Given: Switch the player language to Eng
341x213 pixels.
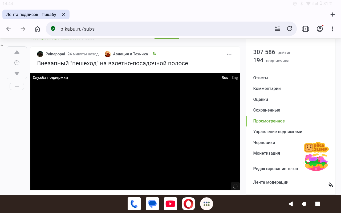Looking at the screenshot, I should pos(235,77).
